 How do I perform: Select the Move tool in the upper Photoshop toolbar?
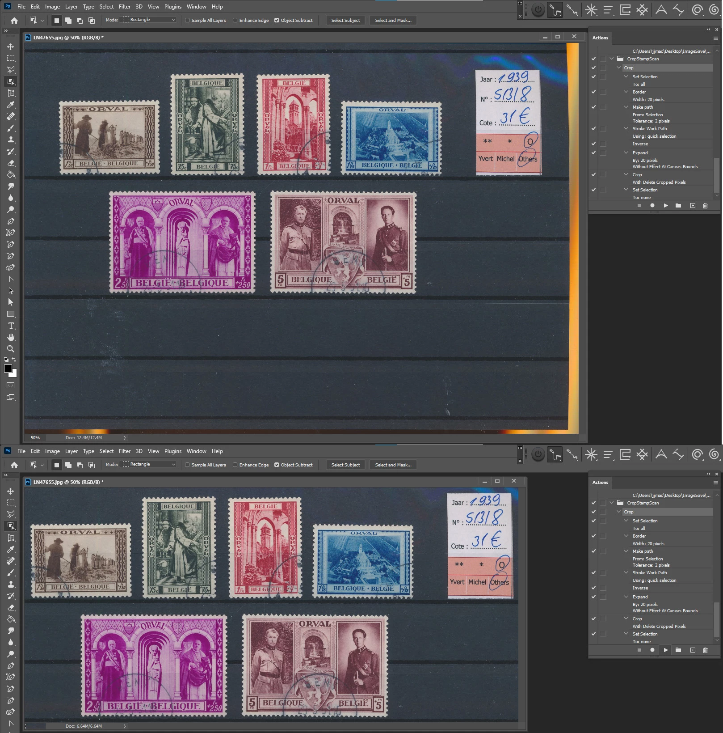pyautogui.click(x=11, y=47)
